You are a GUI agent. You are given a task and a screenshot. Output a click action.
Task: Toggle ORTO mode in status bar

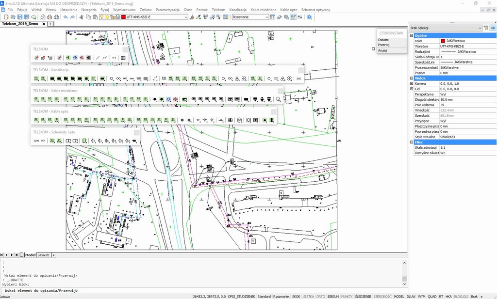pos(320,296)
